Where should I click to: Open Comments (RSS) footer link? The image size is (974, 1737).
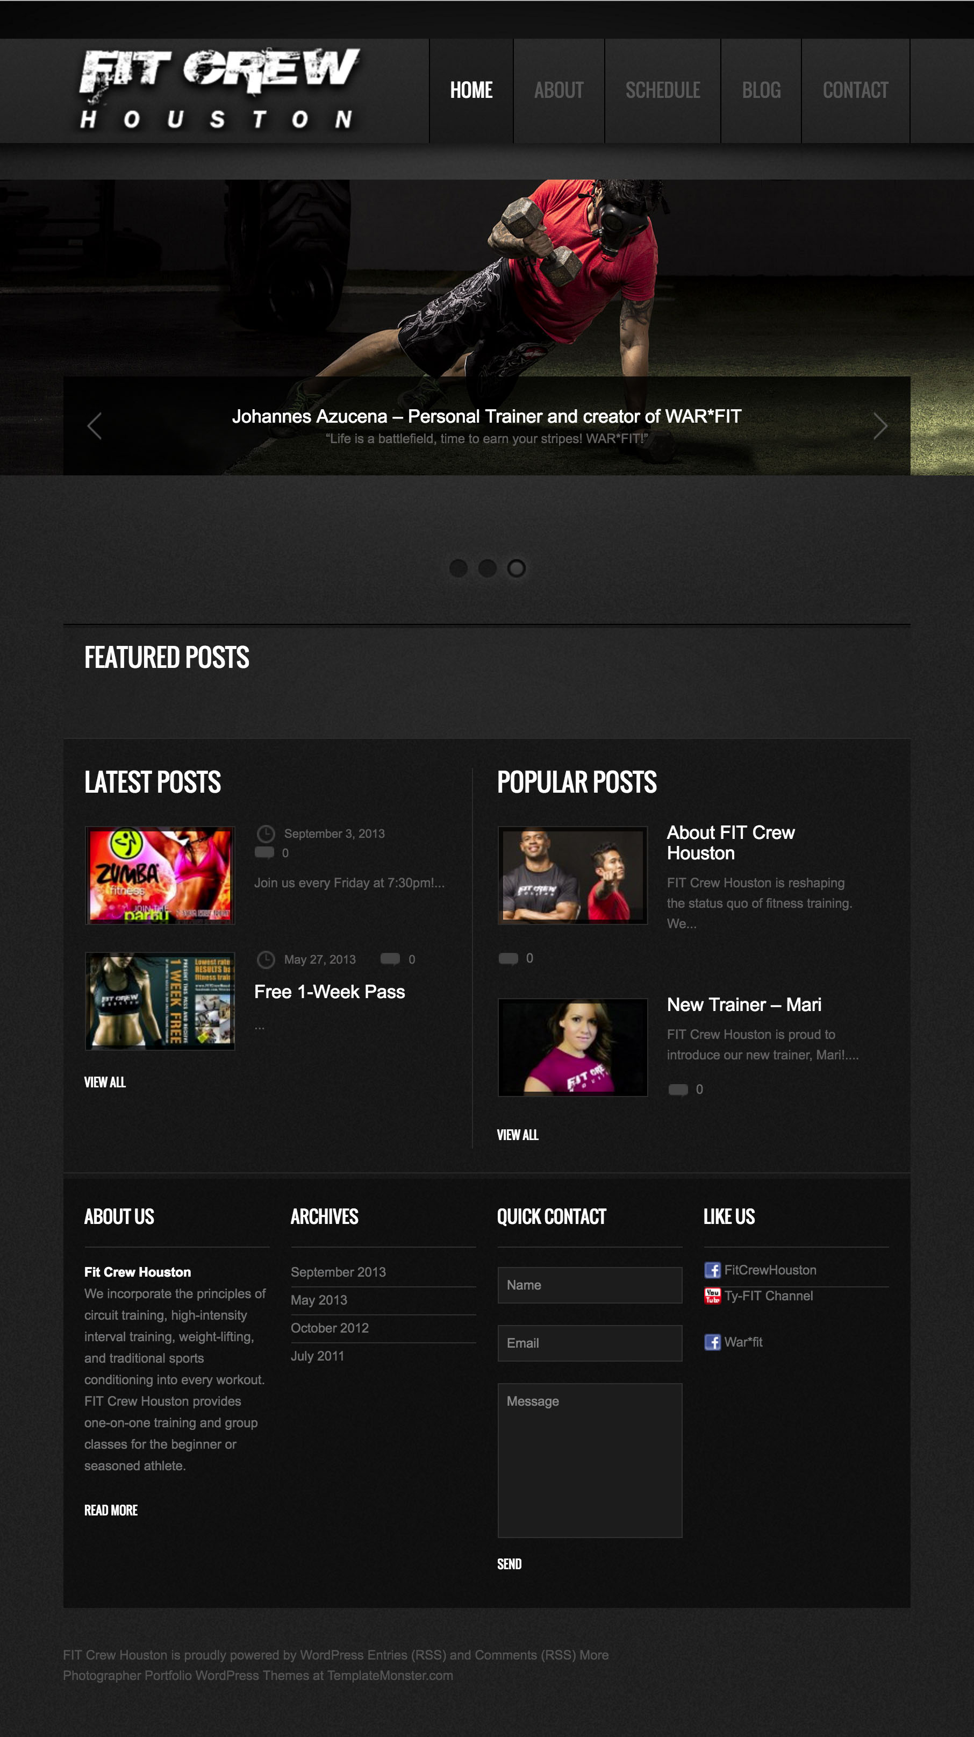pyautogui.click(x=526, y=1655)
